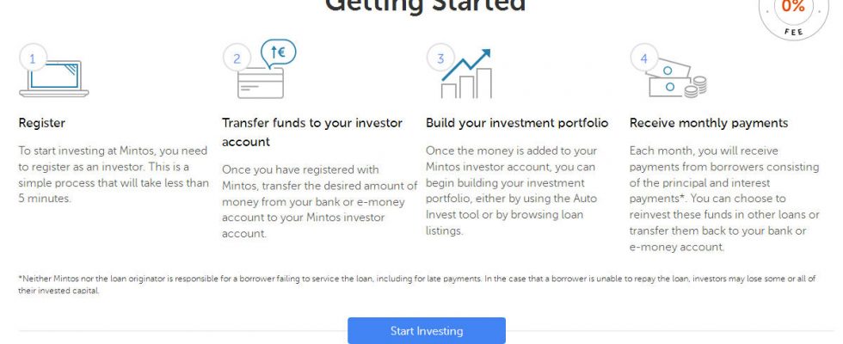Click the Build your investment portfolio heading
Viewport: 843px width, 344px height.
click(x=517, y=123)
